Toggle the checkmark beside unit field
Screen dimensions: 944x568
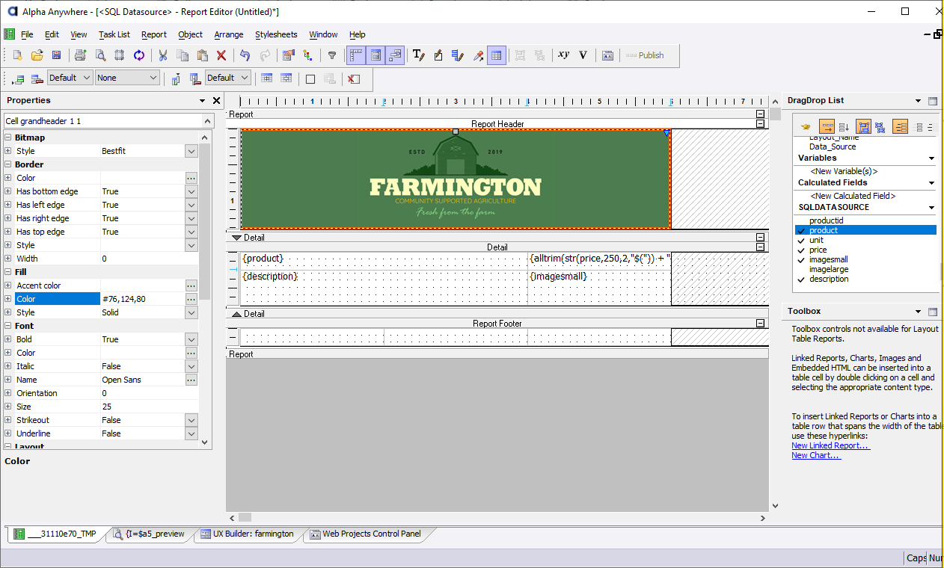802,241
